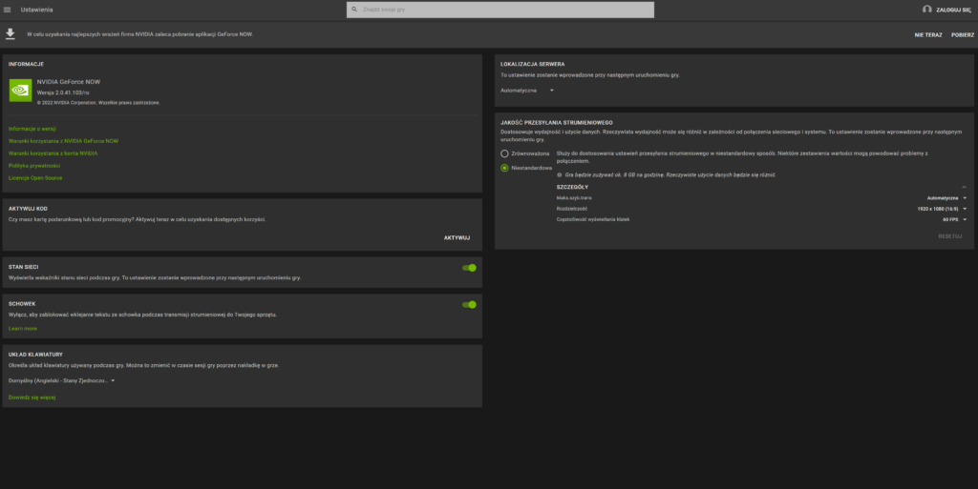Screen dimensions: 978x489
Task: Click POBIERZ to download the app
Action: (963, 35)
